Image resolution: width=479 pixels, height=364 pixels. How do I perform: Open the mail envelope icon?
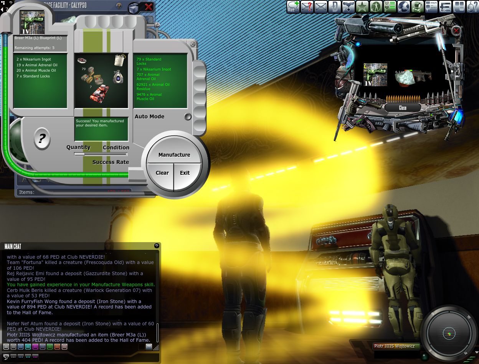pyautogui.click(x=320, y=7)
